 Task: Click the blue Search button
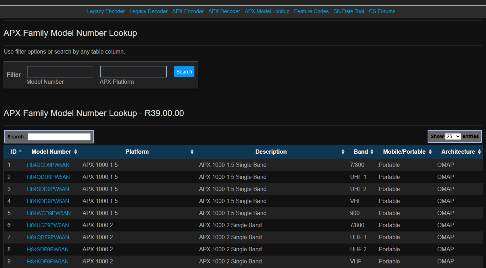click(184, 72)
